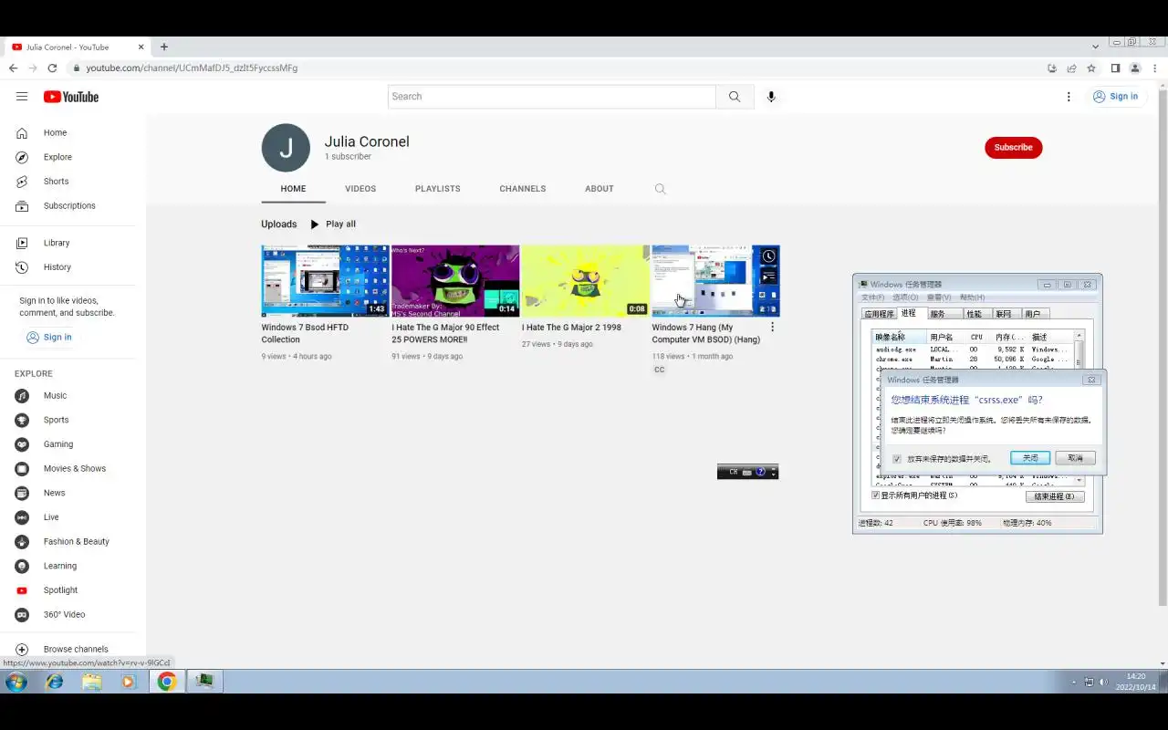Viewport: 1168px width, 730px height.
Task: Share this page from the address bar
Action: coord(1071,68)
